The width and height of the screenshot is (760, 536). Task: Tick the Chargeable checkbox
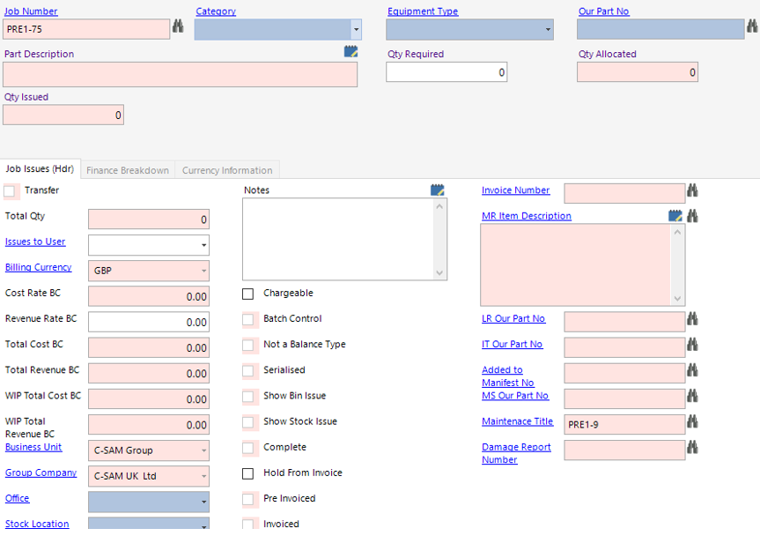pyautogui.click(x=249, y=294)
